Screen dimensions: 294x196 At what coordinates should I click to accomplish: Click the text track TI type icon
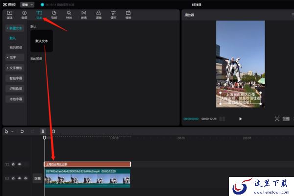point(7,164)
